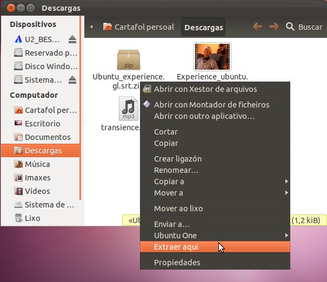Open Propiedades from the context menu
Screen dimensions: 327x282
[x=215, y=263]
